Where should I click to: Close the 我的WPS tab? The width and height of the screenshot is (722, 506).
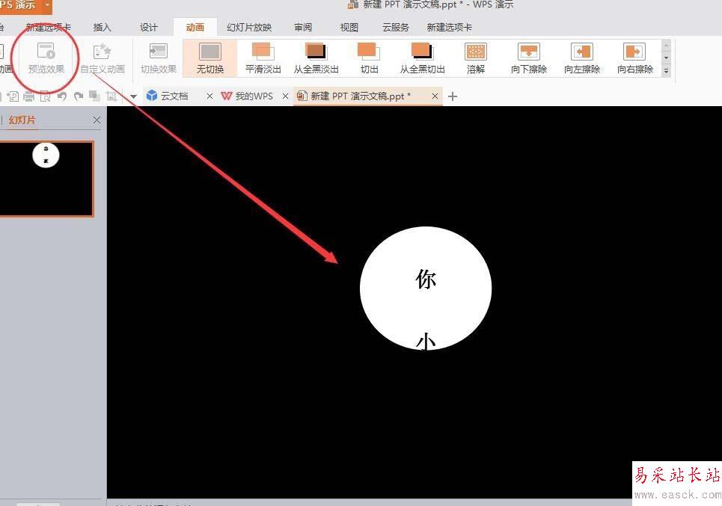coord(285,96)
